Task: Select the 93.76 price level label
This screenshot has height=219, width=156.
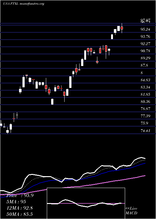Action: coord(145,37)
